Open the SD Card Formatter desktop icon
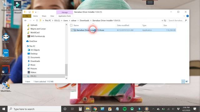200x112 pixels. [x=6, y=55]
